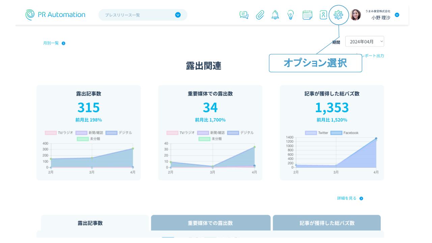Open the chat messages icon
Viewport: 432px width, 243px height.
[243, 15]
